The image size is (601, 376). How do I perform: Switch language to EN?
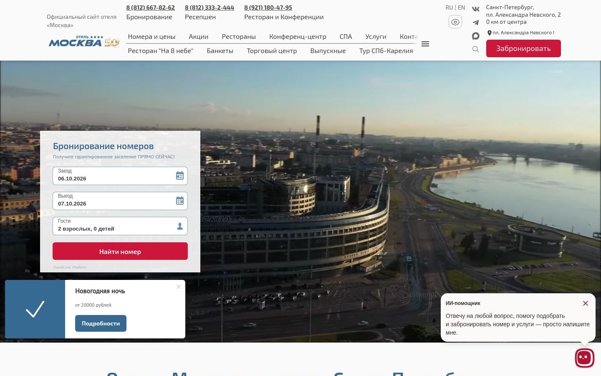(461, 8)
